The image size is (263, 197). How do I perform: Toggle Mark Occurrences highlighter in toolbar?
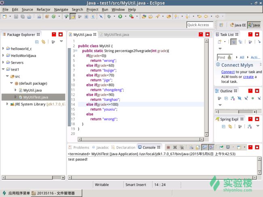pos(73,17)
